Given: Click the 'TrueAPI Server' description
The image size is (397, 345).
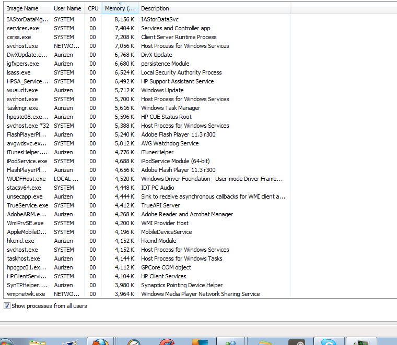Looking at the screenshot, I should pos(160,205).
